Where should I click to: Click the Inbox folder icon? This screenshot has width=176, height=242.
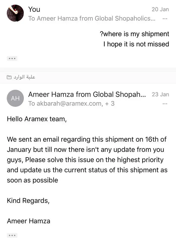pos(9,77)
